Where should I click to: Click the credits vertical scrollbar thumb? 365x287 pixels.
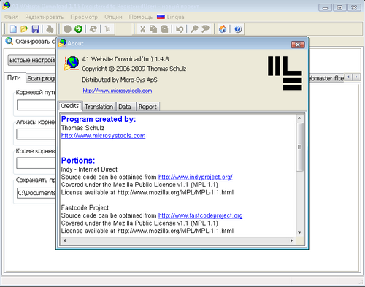click(x=299, y=147)
